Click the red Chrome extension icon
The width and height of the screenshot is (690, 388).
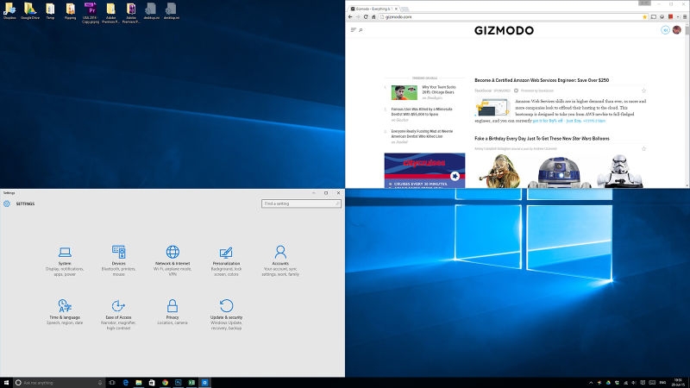(x=671, y=16)
